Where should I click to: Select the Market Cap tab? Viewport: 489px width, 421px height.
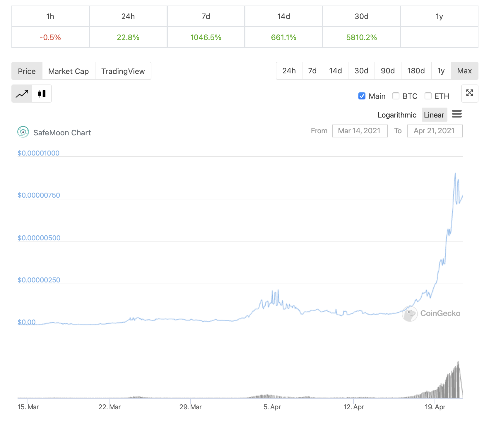[69, 71]
